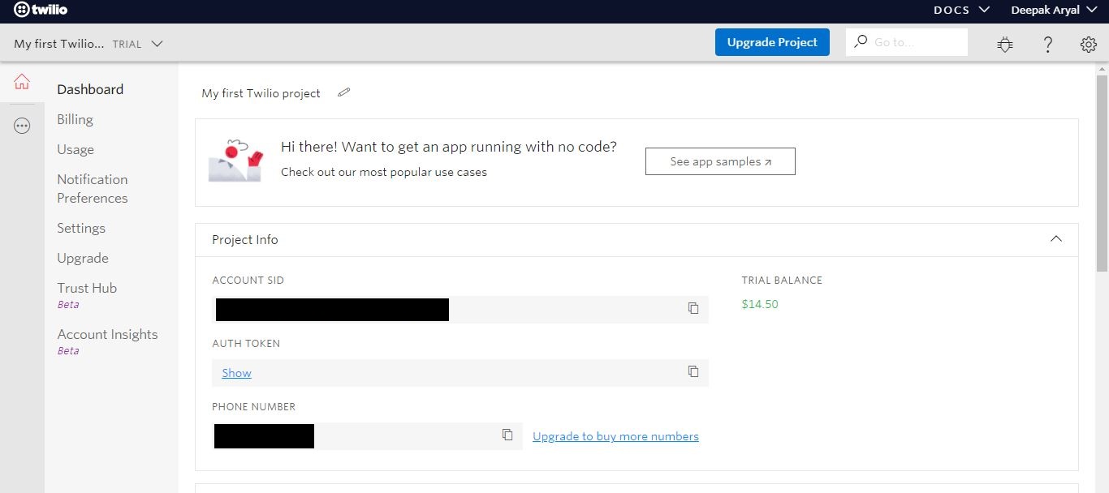This screenshot has height=493, width=1109.
Task: Edit project name with pencil icon
Action: point(344,92)
